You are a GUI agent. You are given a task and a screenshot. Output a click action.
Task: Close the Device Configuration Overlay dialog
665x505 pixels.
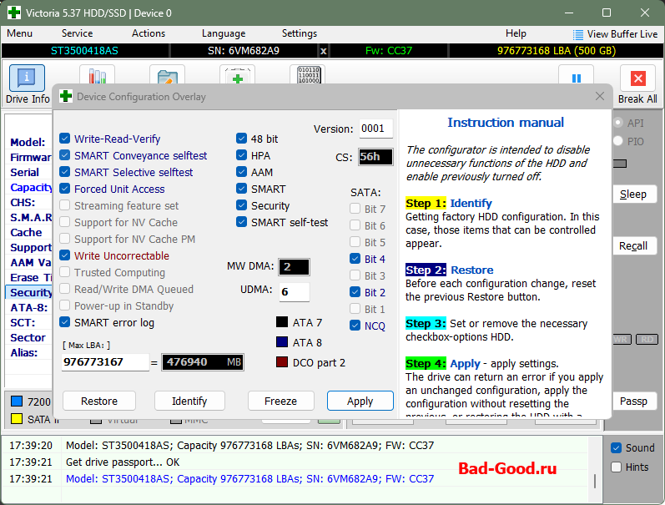pos(599,97)
